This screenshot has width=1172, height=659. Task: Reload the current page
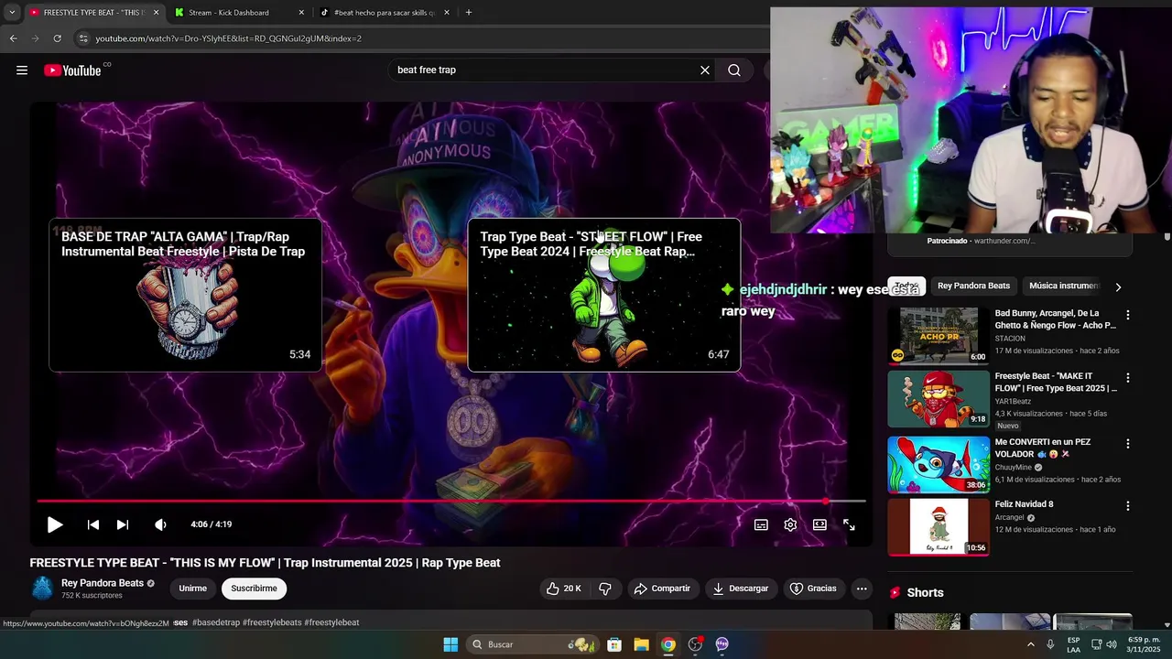coord(57,38)
